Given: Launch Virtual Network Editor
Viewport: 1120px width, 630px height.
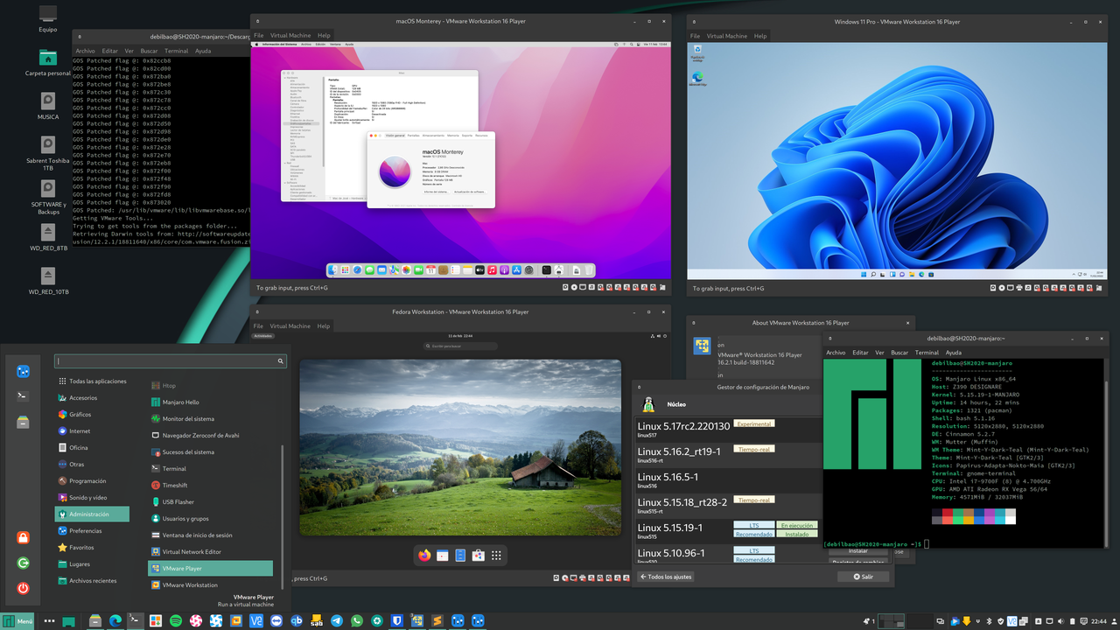Looking at the screenshot, I should [211, 552].
